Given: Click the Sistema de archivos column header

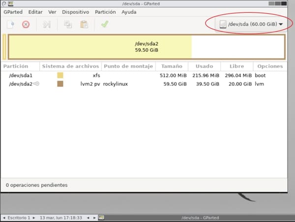Looking at the screenshot, I should tap(70, 66).
